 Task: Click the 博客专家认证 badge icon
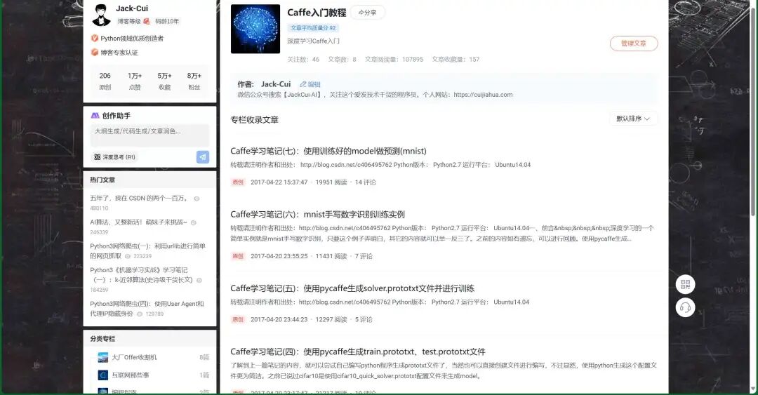95,52
